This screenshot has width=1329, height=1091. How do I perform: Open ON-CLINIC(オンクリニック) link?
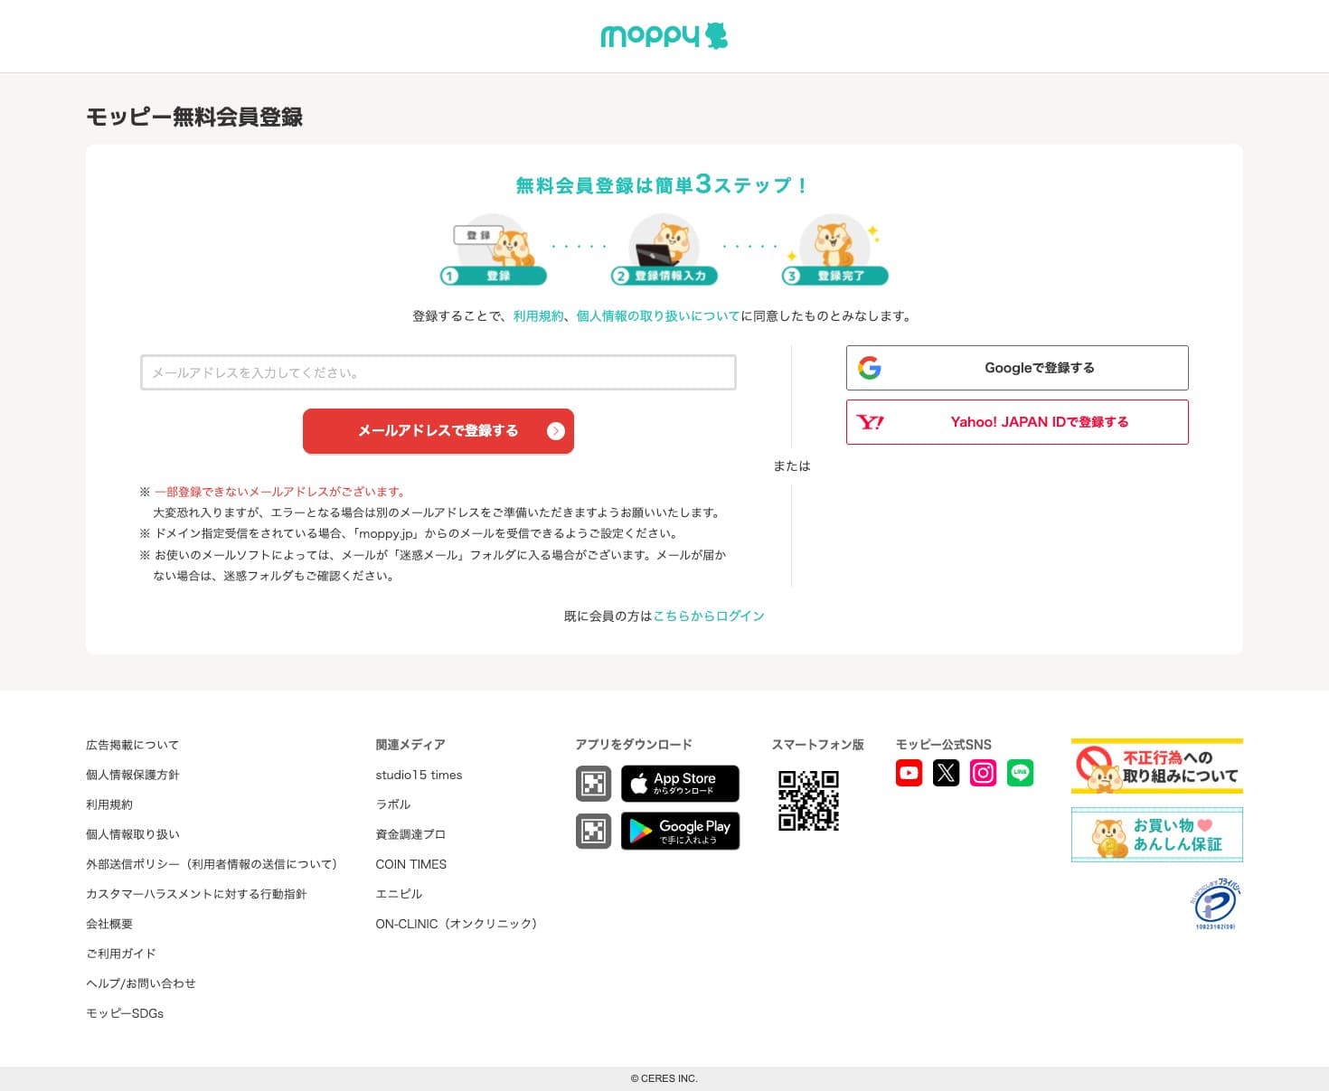click(457, 924)
